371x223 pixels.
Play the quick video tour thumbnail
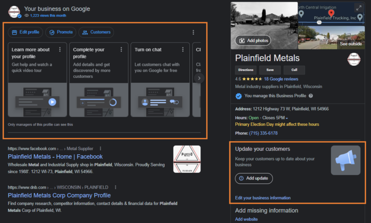point(52,102)
